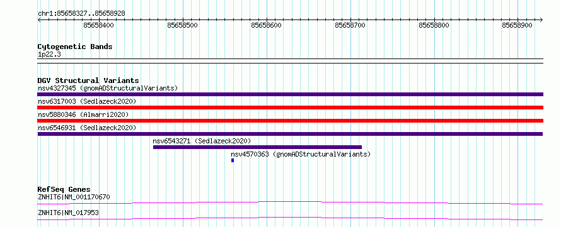Click the short purple bar for nsv6543271
The width and height of the screenshot is (561, 227).
click(257, 147)
